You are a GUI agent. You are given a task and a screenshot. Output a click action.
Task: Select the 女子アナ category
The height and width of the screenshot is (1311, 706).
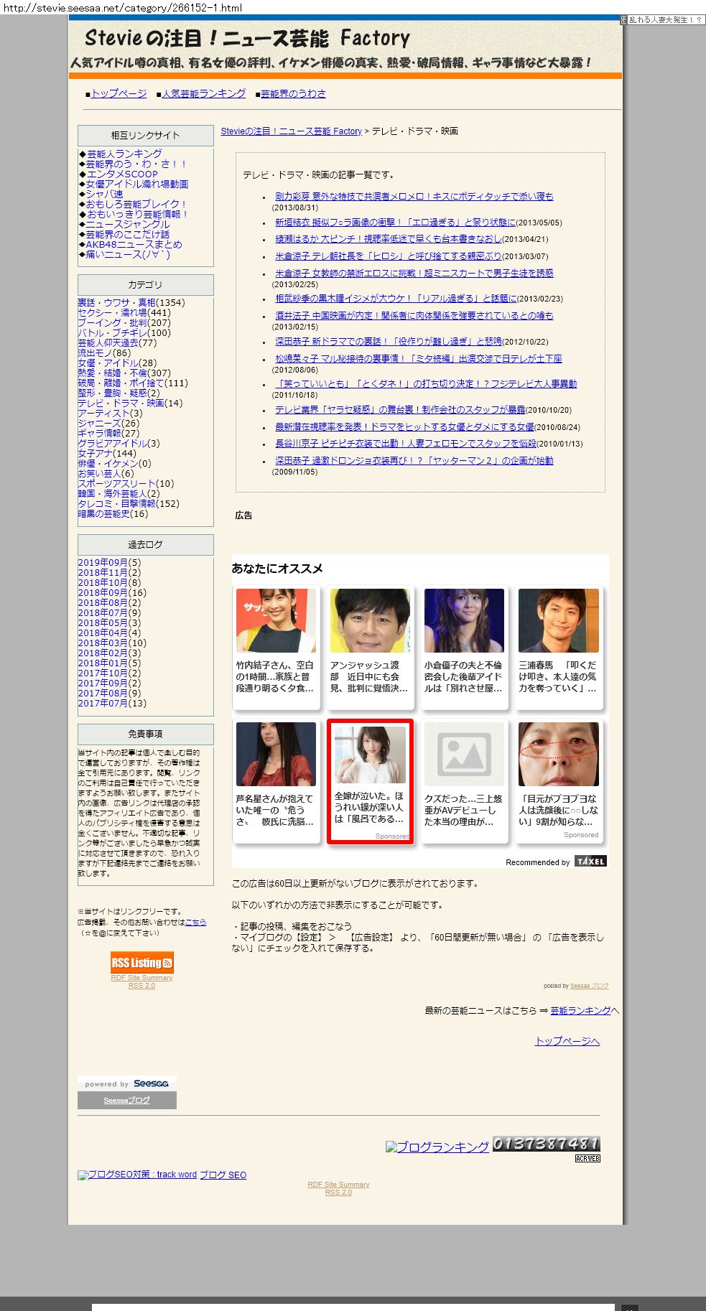point(95,453)
